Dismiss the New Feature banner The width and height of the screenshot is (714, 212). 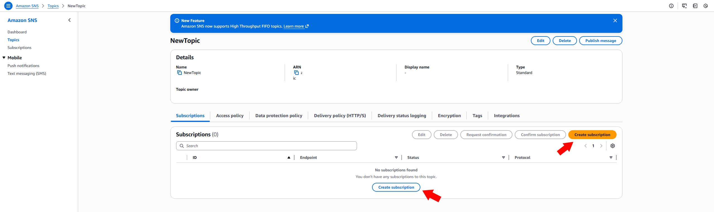coord(615,21)
